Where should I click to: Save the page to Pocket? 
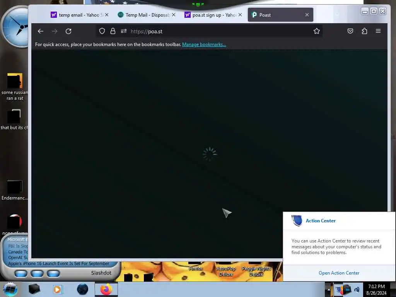[350, 31]
